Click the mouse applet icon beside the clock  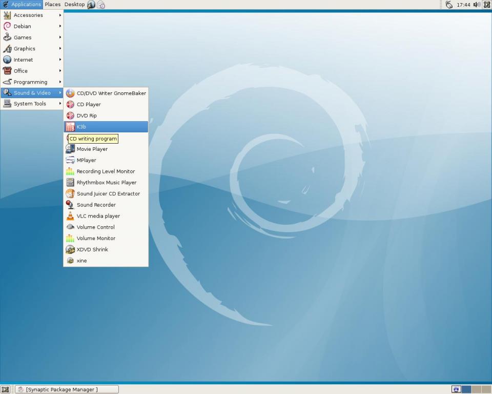pos(449,5)
